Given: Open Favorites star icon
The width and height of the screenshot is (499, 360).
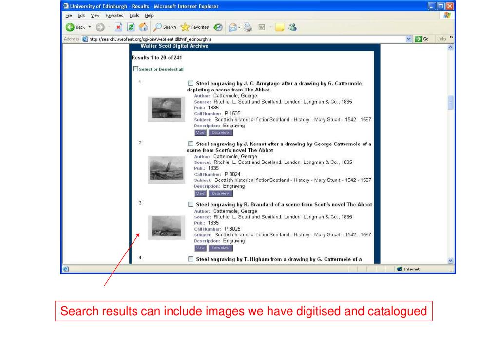Looking at the screenshot, I should point(185,27).
